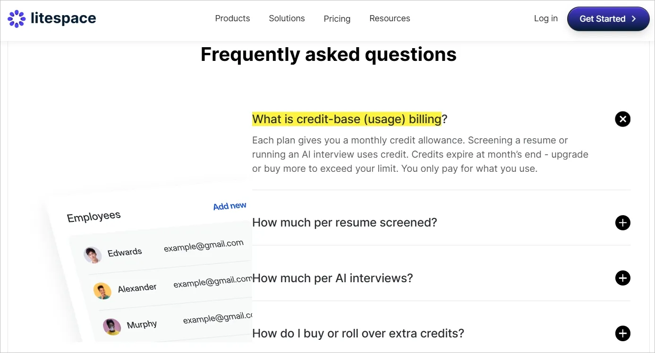Open the Products menu
The height and width of the screenshot is (353, 655).
(232, 18)
